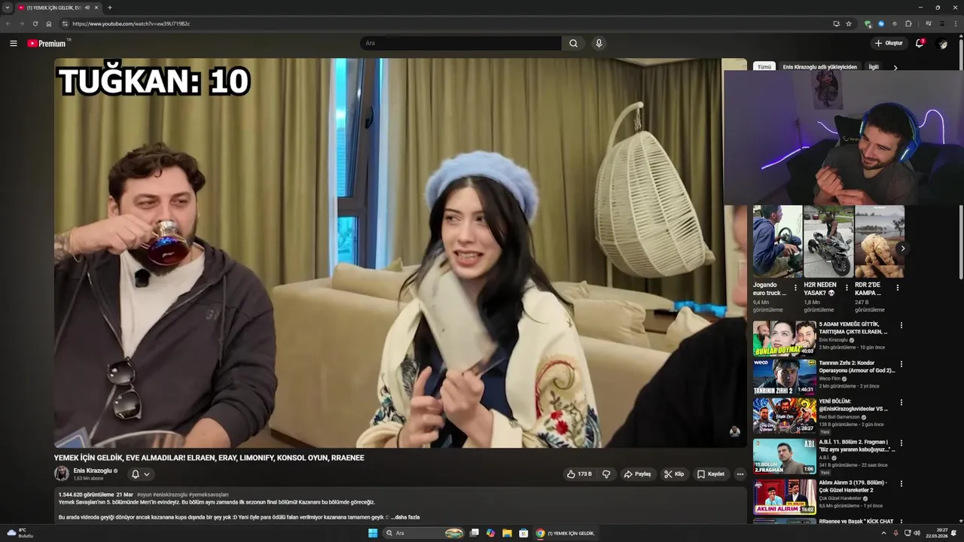Image resolution: width=964 pixels, height=542 pixels.
Task: Click in the YouTube search box
Action: click(x=461, y=44)
